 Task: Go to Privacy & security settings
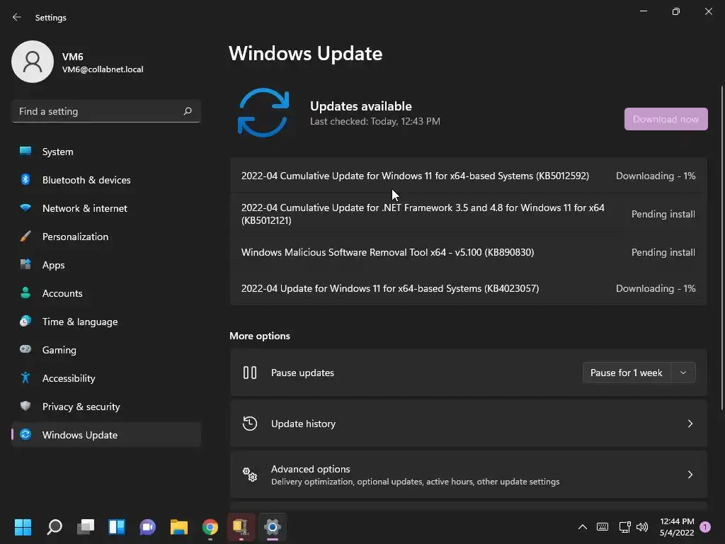click(106, 407)
